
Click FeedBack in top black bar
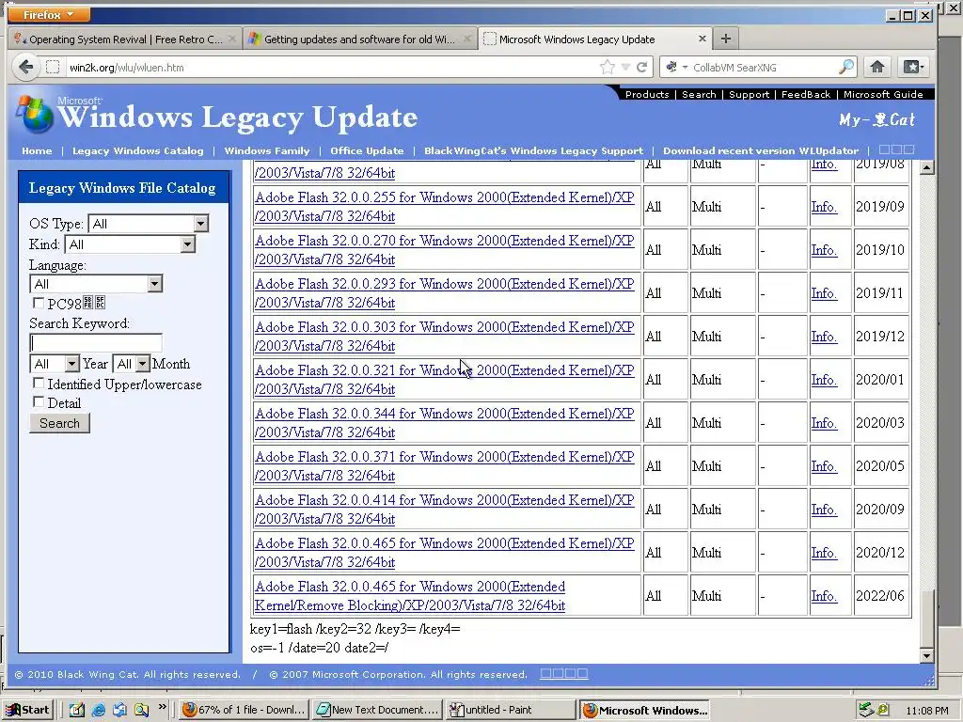[x=806, y=94]
